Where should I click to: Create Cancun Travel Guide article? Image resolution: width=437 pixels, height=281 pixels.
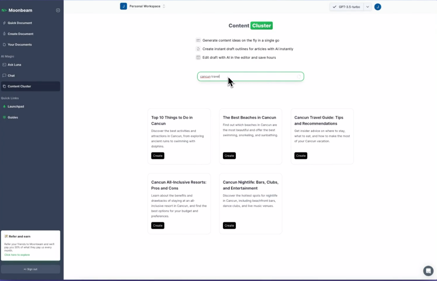pyautogui.click(x=301, y=156)
